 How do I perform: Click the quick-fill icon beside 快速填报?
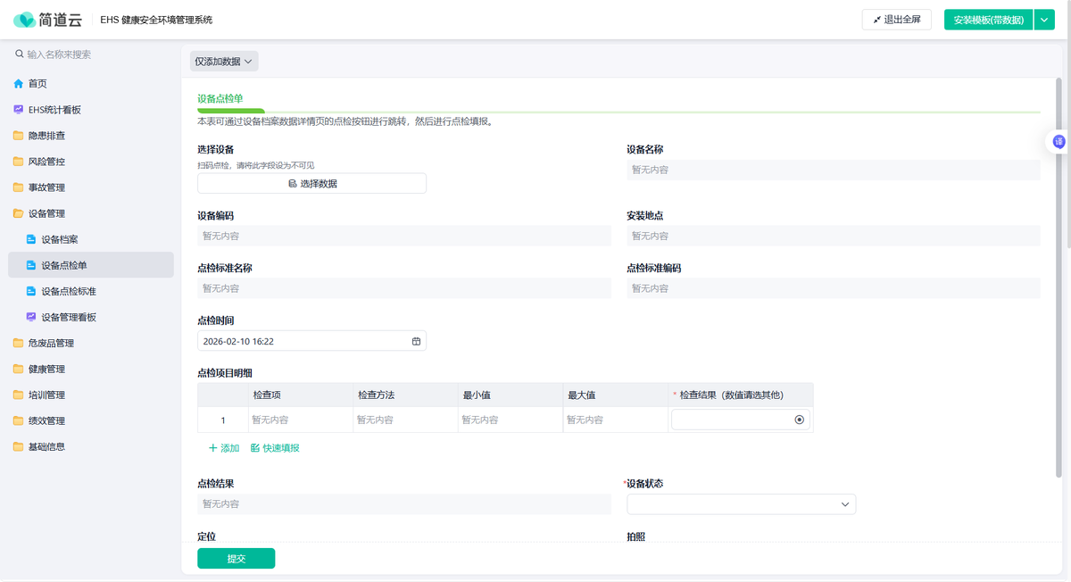[x=255, y=448]
